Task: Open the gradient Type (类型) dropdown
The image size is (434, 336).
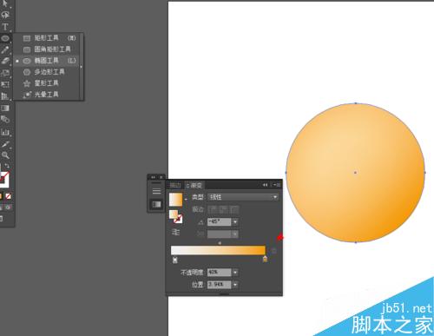Action: pos(243,197)
